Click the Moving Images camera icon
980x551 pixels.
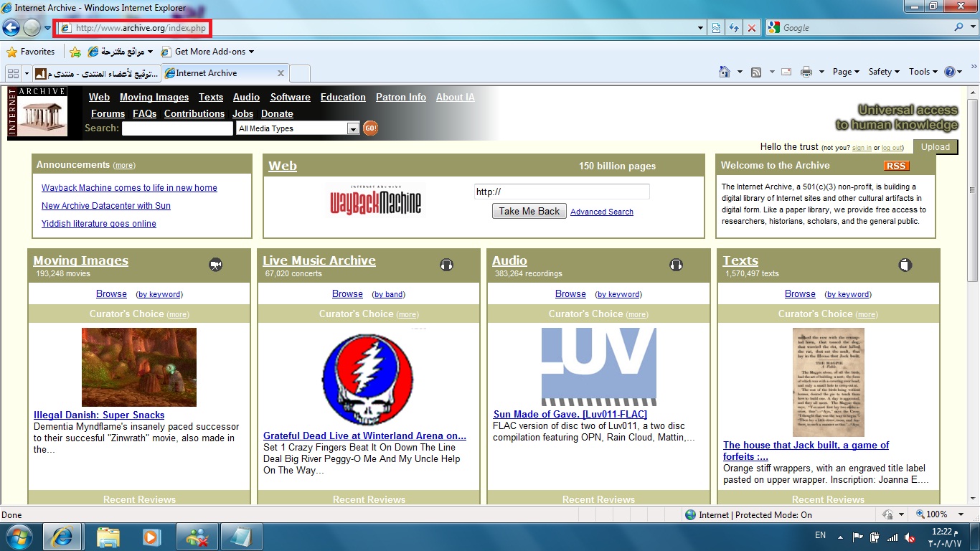click(x=216, y=265)
